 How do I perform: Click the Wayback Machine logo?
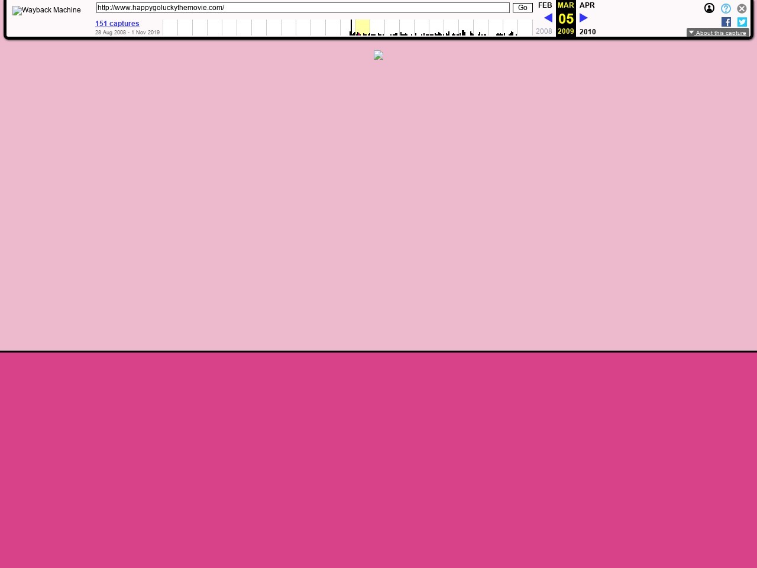[x=46, y=10]
